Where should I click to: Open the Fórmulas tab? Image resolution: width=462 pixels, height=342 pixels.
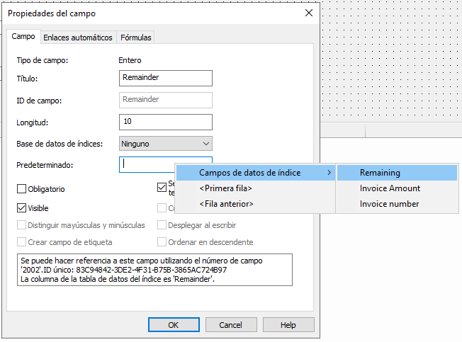tap(135, 38)
